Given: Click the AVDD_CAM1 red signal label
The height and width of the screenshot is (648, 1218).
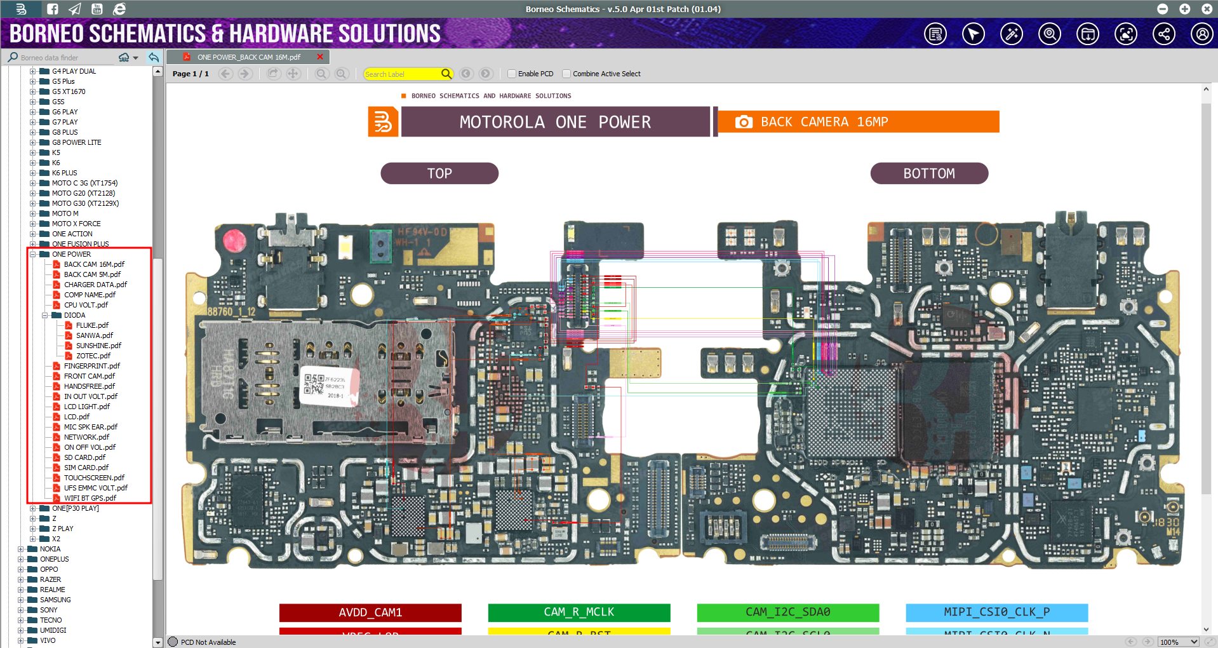Looking at the screenshot, I should 370,612.
